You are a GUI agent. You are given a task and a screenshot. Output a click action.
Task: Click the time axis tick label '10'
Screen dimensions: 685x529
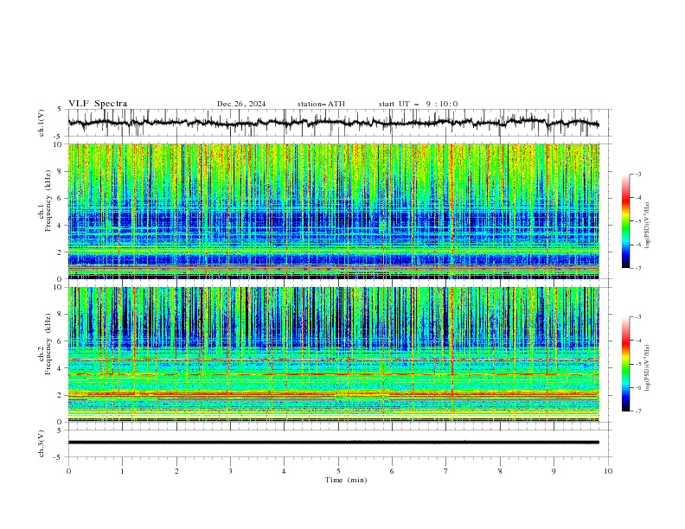(608, 471)
